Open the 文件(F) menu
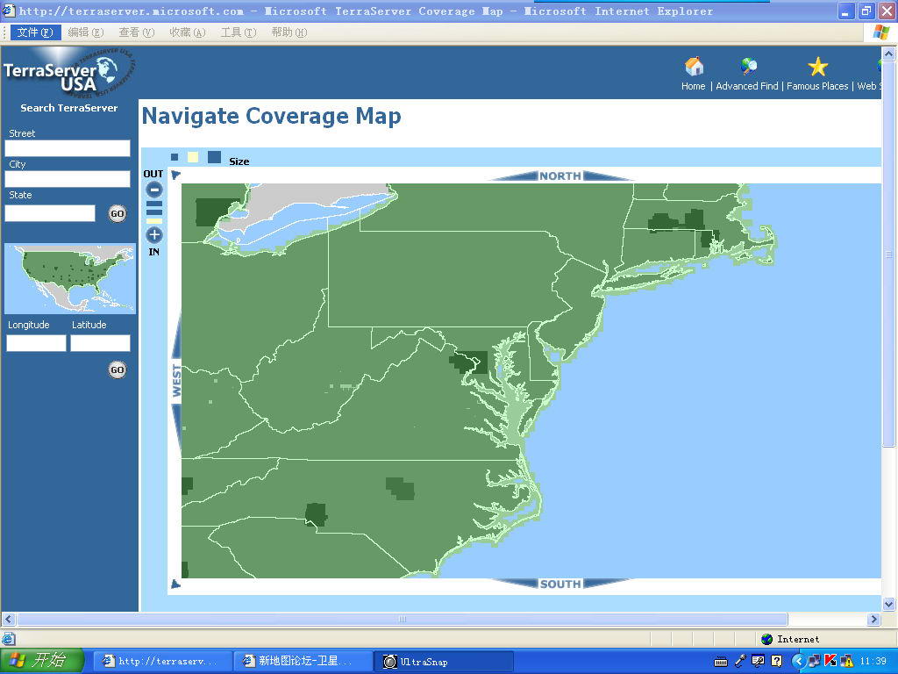Screen dimensions: 898x674 coord(34,32)
